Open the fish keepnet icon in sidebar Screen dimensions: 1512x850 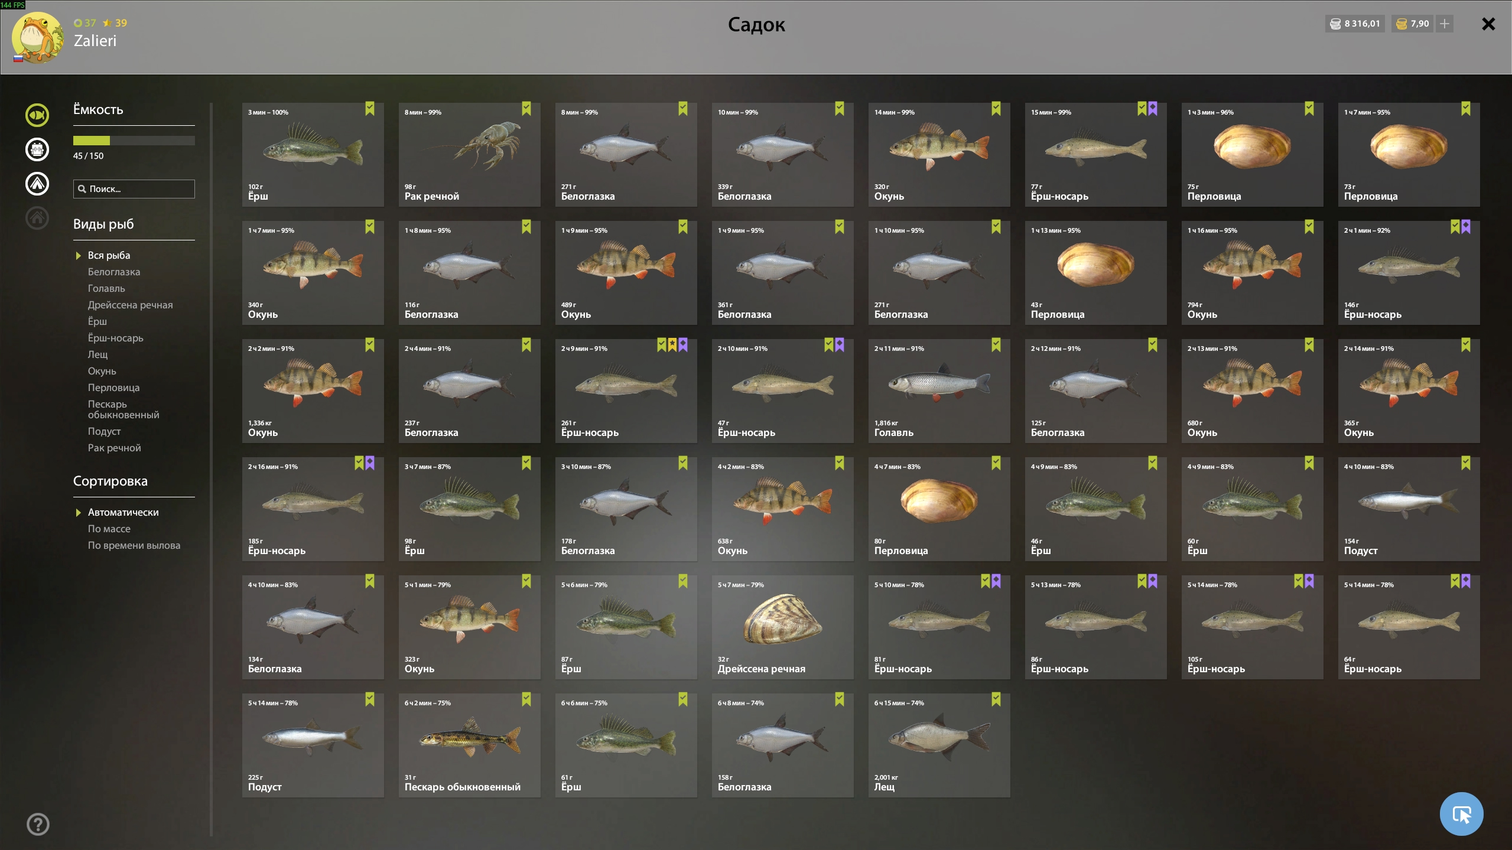click(37, 115)
